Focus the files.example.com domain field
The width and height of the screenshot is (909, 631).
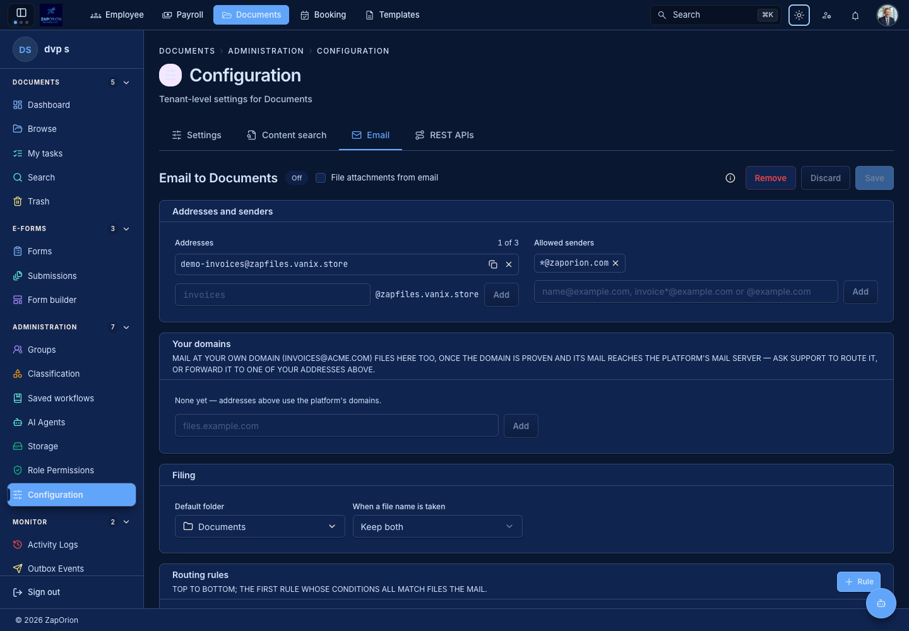336,426
